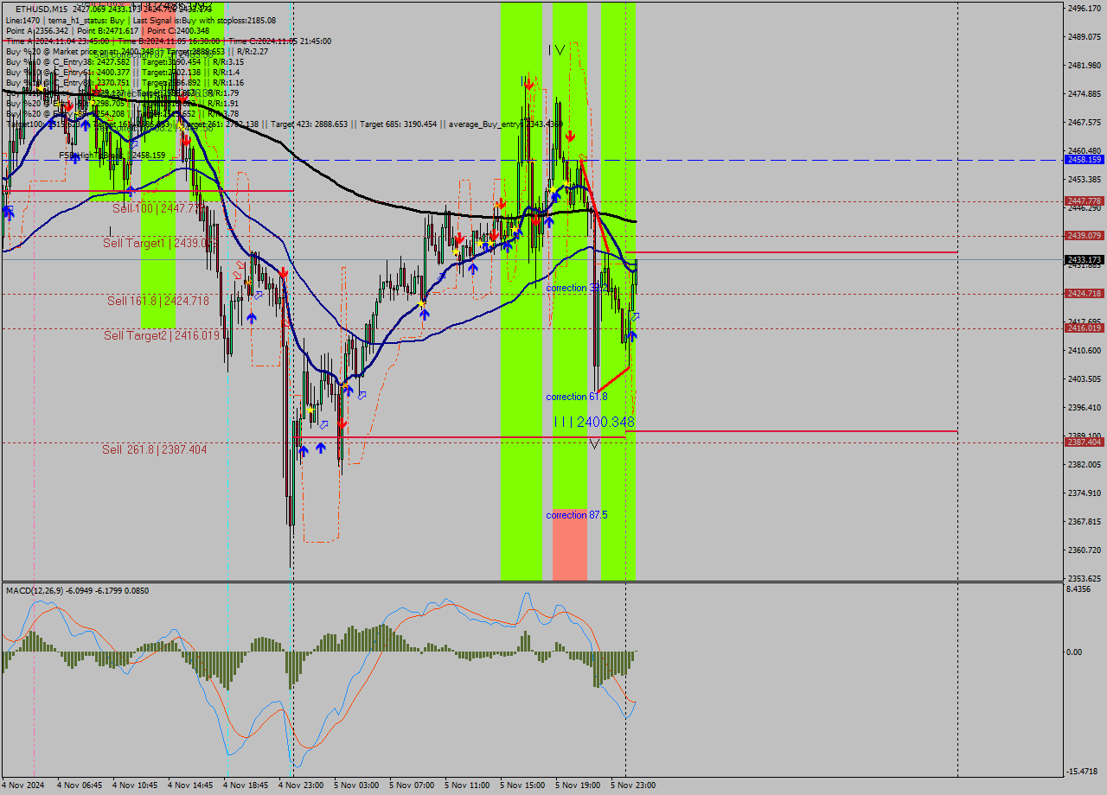Image resolution: width=1107 pixels, height=795 pixels.
Task: Click the 'correction 38.2' label
Action: [576, 288]
